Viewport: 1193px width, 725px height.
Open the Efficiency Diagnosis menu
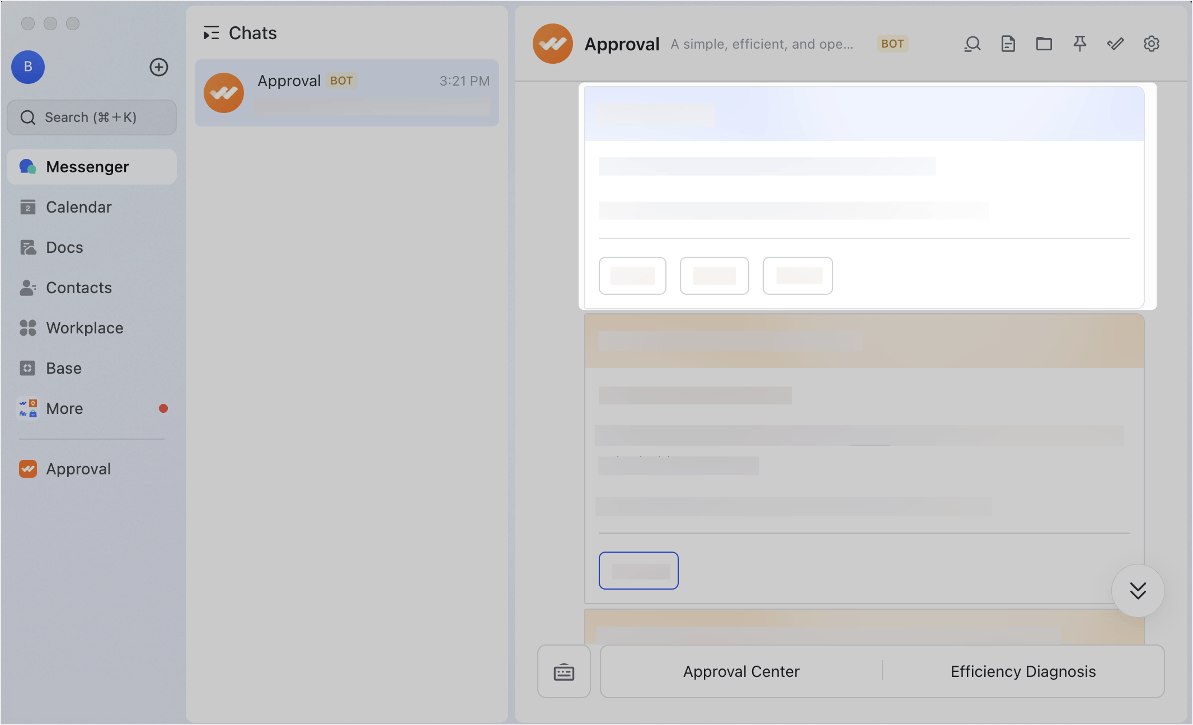coord(1023,671)
